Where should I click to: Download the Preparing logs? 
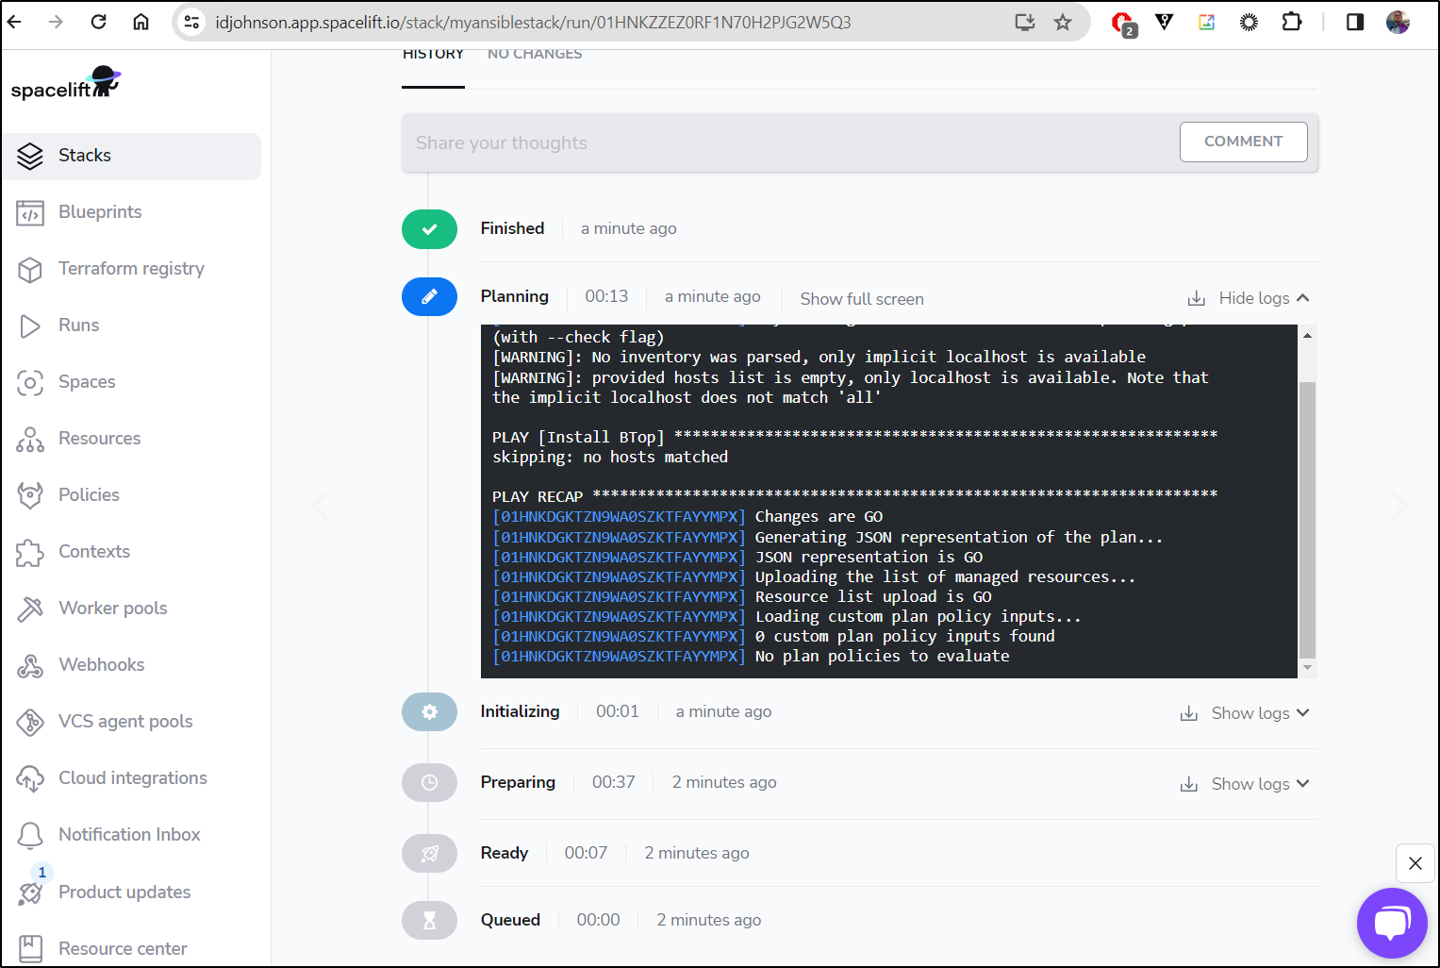click(1189, 785)
